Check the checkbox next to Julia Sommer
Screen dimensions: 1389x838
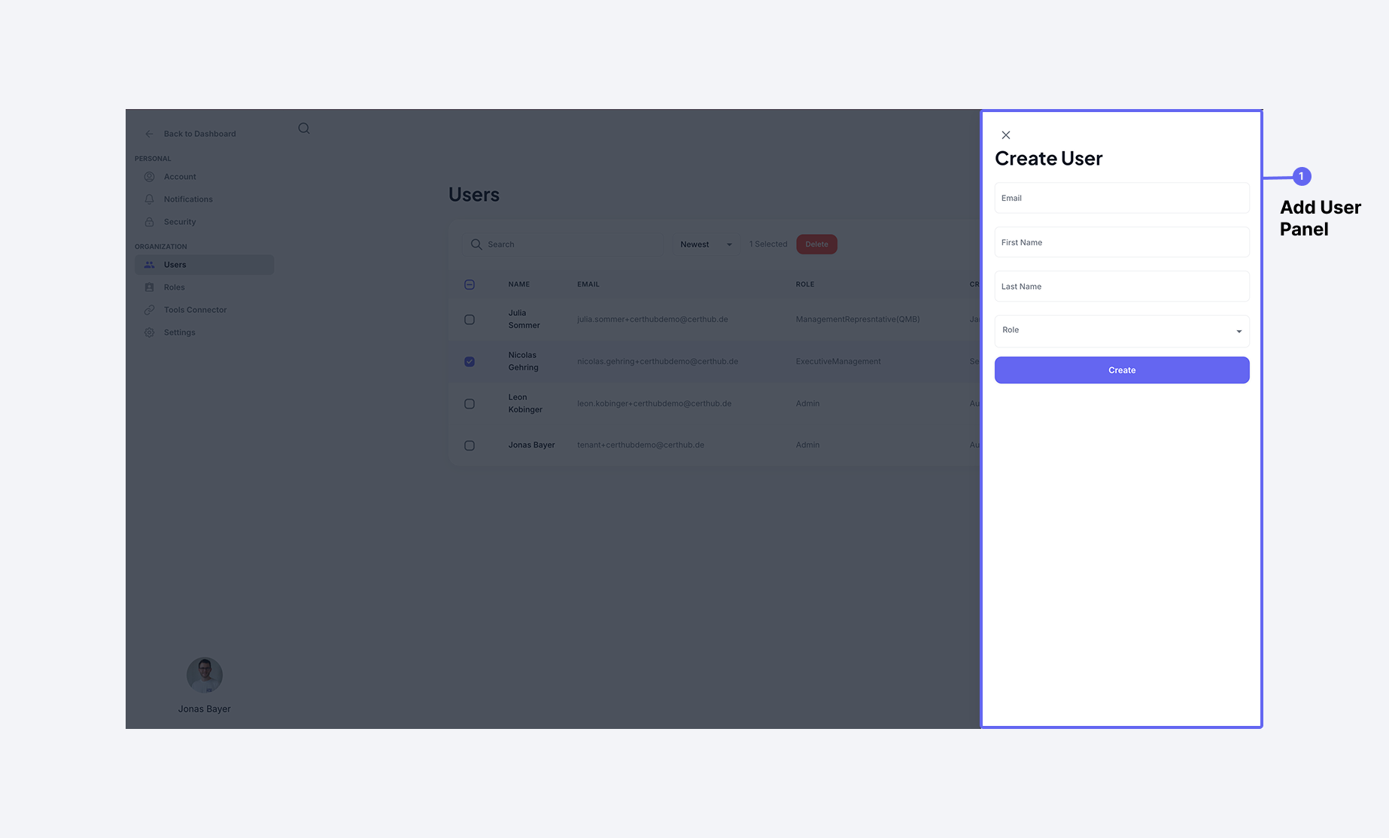tap(469, 319)
